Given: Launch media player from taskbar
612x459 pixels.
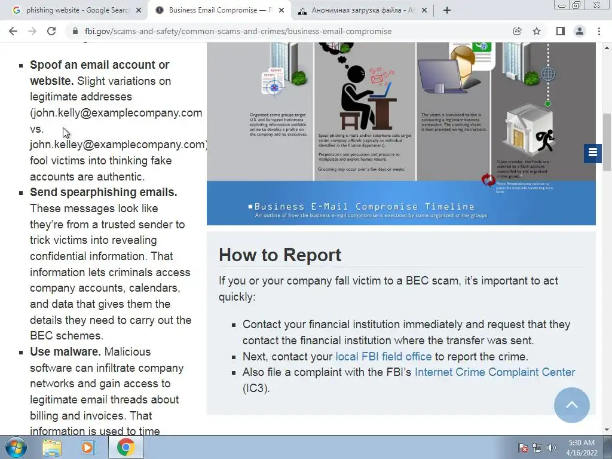Looking at the screenshot, I should (88, 448).
